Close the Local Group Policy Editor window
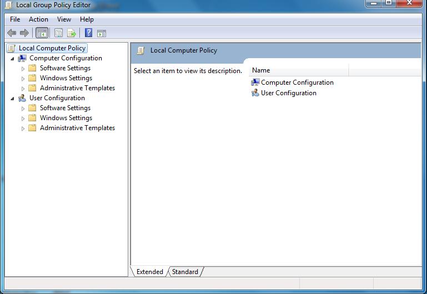The image size is (427, 294). point(409,3)
